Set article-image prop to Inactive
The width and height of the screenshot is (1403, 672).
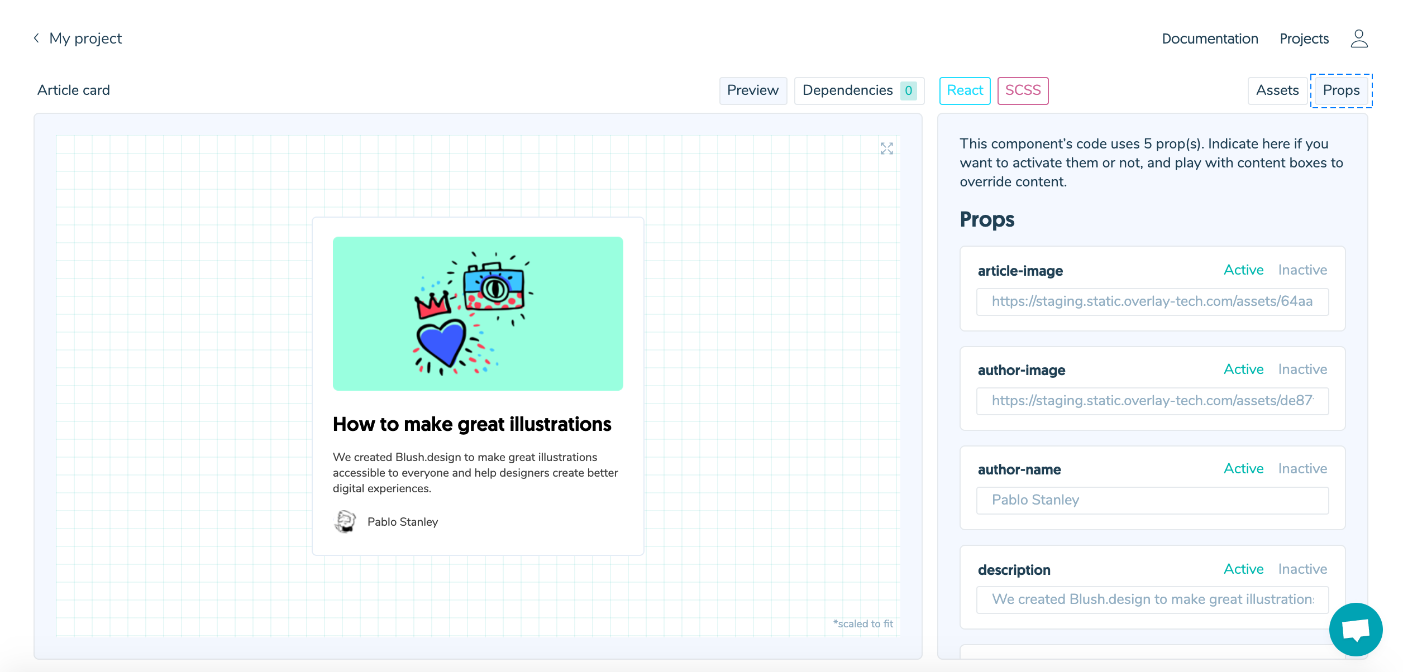coord(1302,270)
